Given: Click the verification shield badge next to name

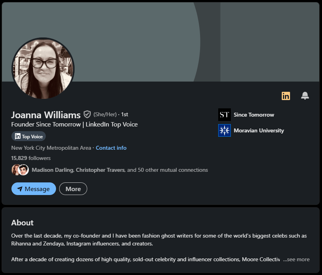Looking at the screenshot, I should click(87, 114).
